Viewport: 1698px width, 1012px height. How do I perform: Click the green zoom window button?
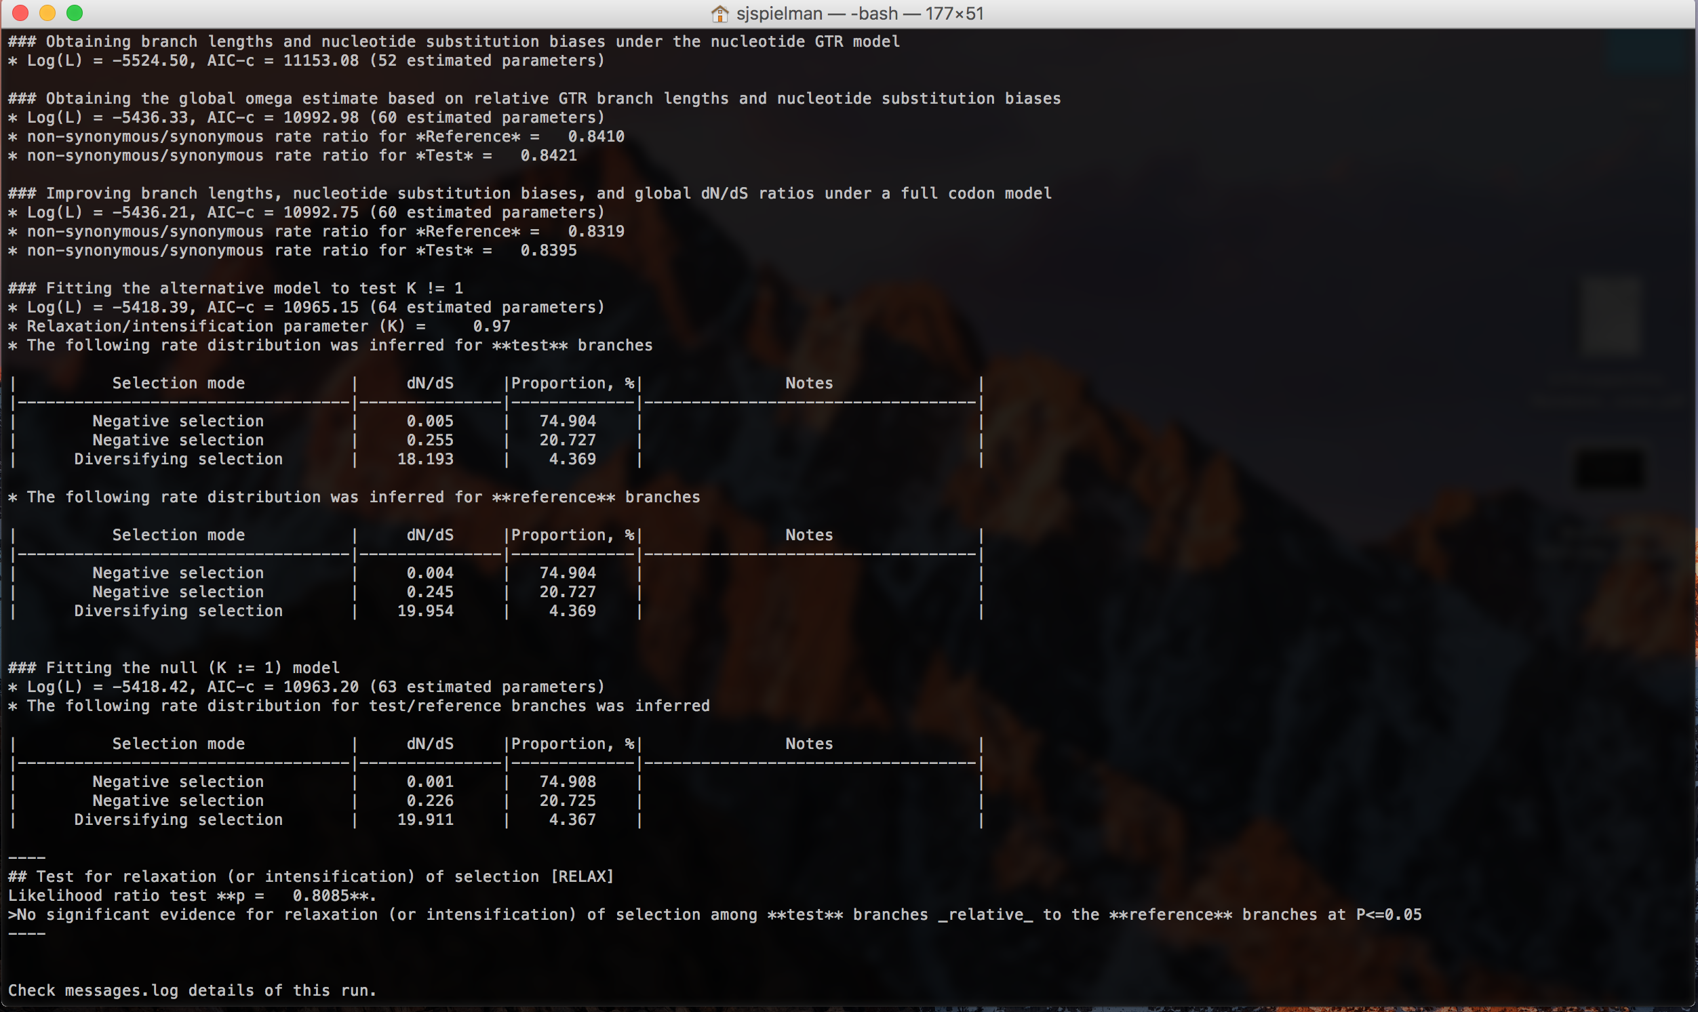[x=75, y=13]
